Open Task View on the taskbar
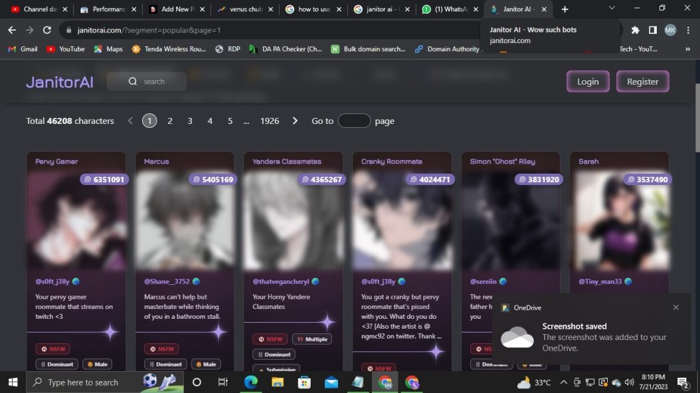This screenshot has width=700, height=393. click(x=222, y=382)
